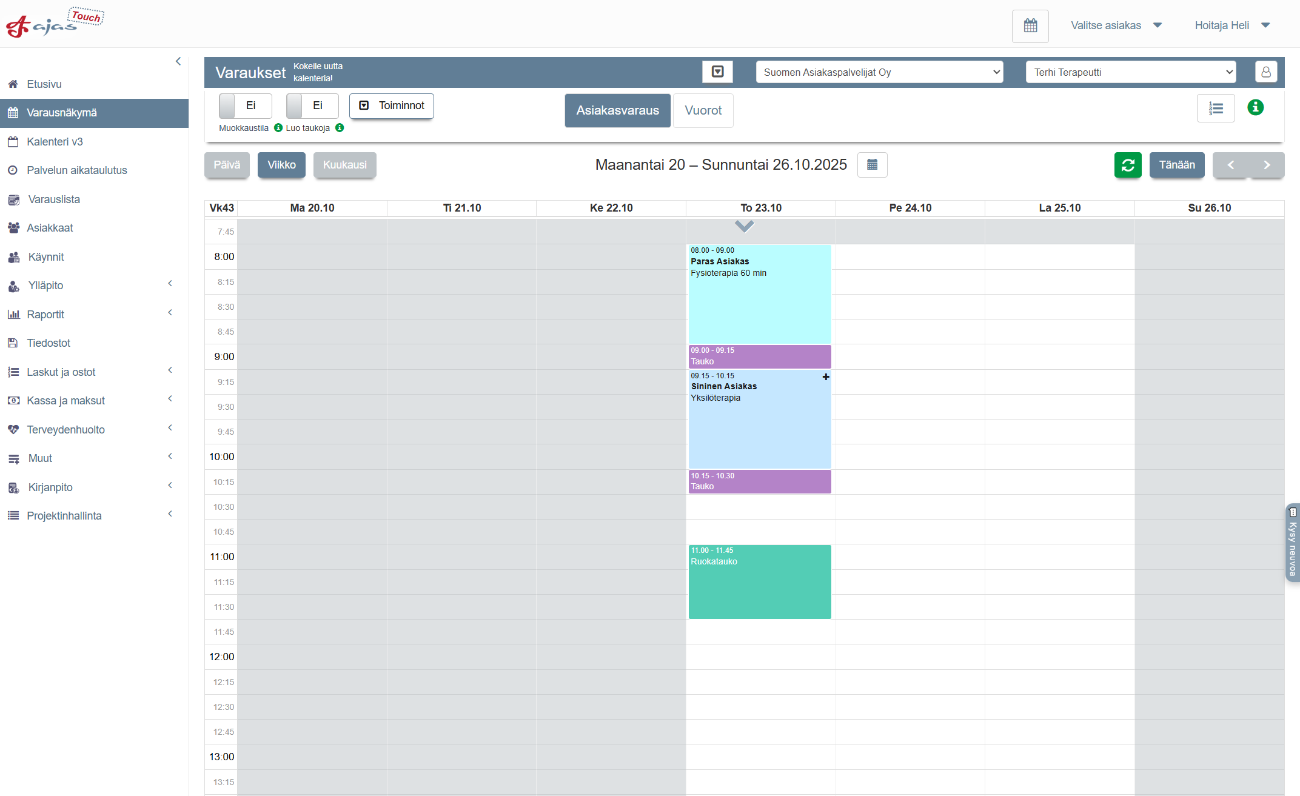Screen dimensions: 1300x796
Task: Click the green info circle icon
Action: tap(1255, 107)
